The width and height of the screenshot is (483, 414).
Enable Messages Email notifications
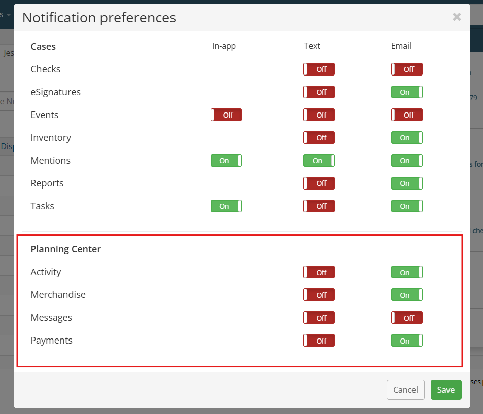(406, 317)
